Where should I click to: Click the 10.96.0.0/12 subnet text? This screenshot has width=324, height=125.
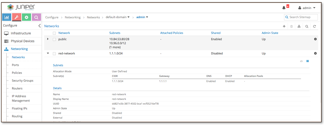[x=118, y=43]
